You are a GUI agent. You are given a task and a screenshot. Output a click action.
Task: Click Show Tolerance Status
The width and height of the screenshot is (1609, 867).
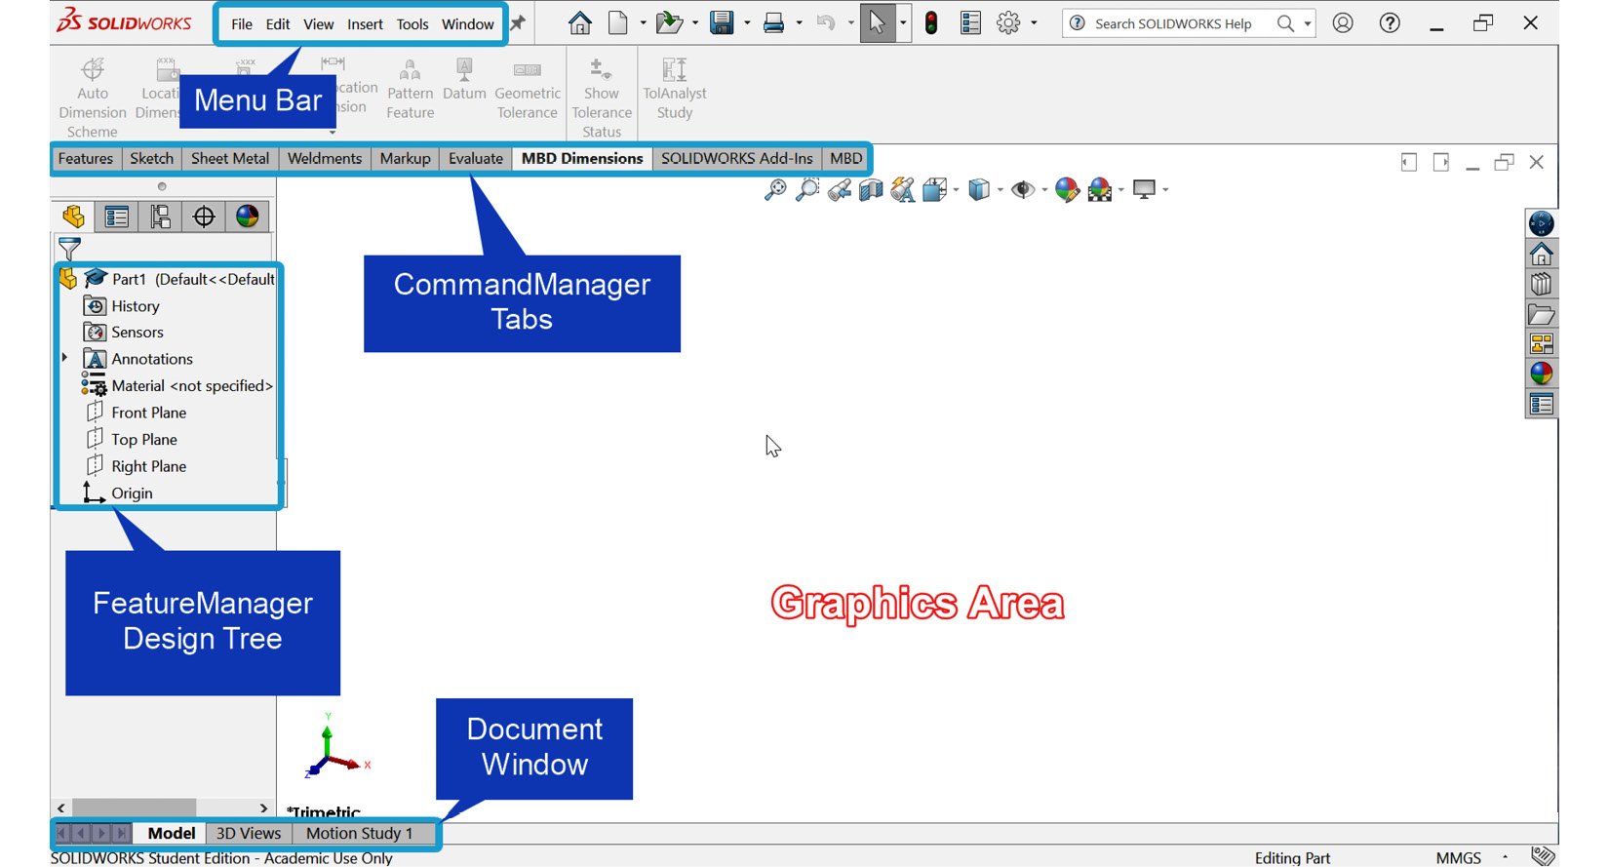(x=602, y=97)
